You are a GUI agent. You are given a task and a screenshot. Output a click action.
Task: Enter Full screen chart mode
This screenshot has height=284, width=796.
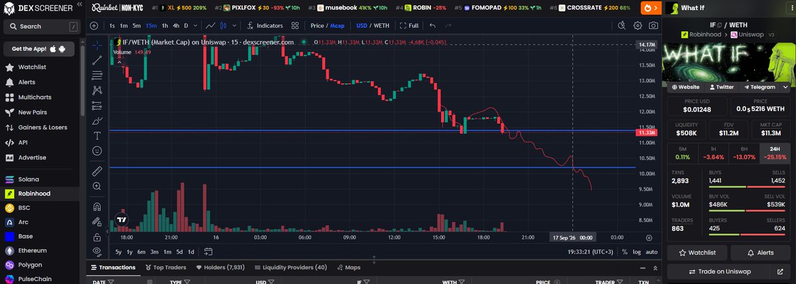409,26
